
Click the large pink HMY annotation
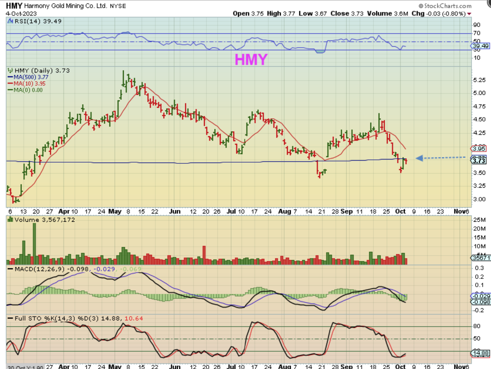251,60
